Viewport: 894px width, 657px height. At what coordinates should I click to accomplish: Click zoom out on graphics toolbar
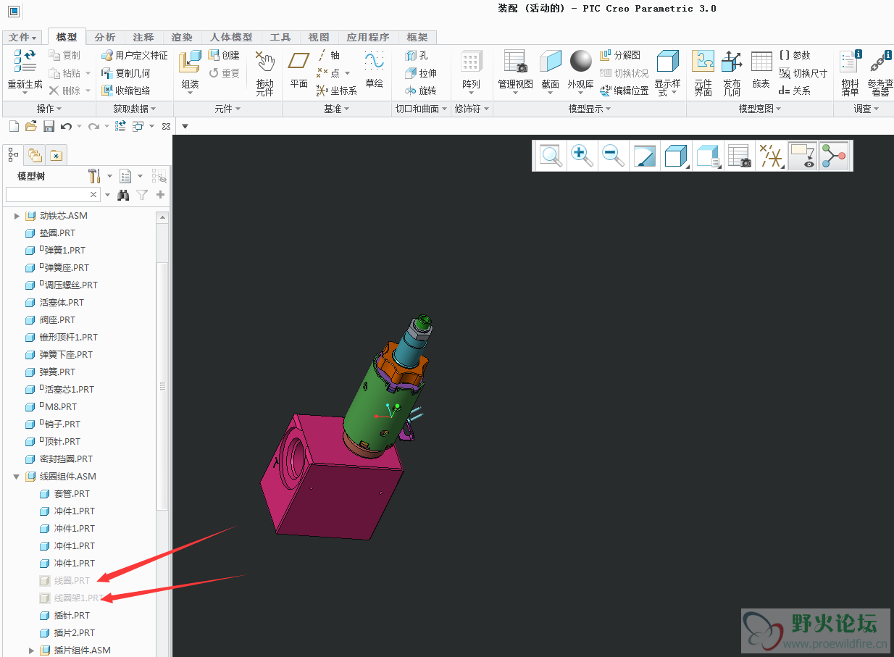(x=613, y=156)
